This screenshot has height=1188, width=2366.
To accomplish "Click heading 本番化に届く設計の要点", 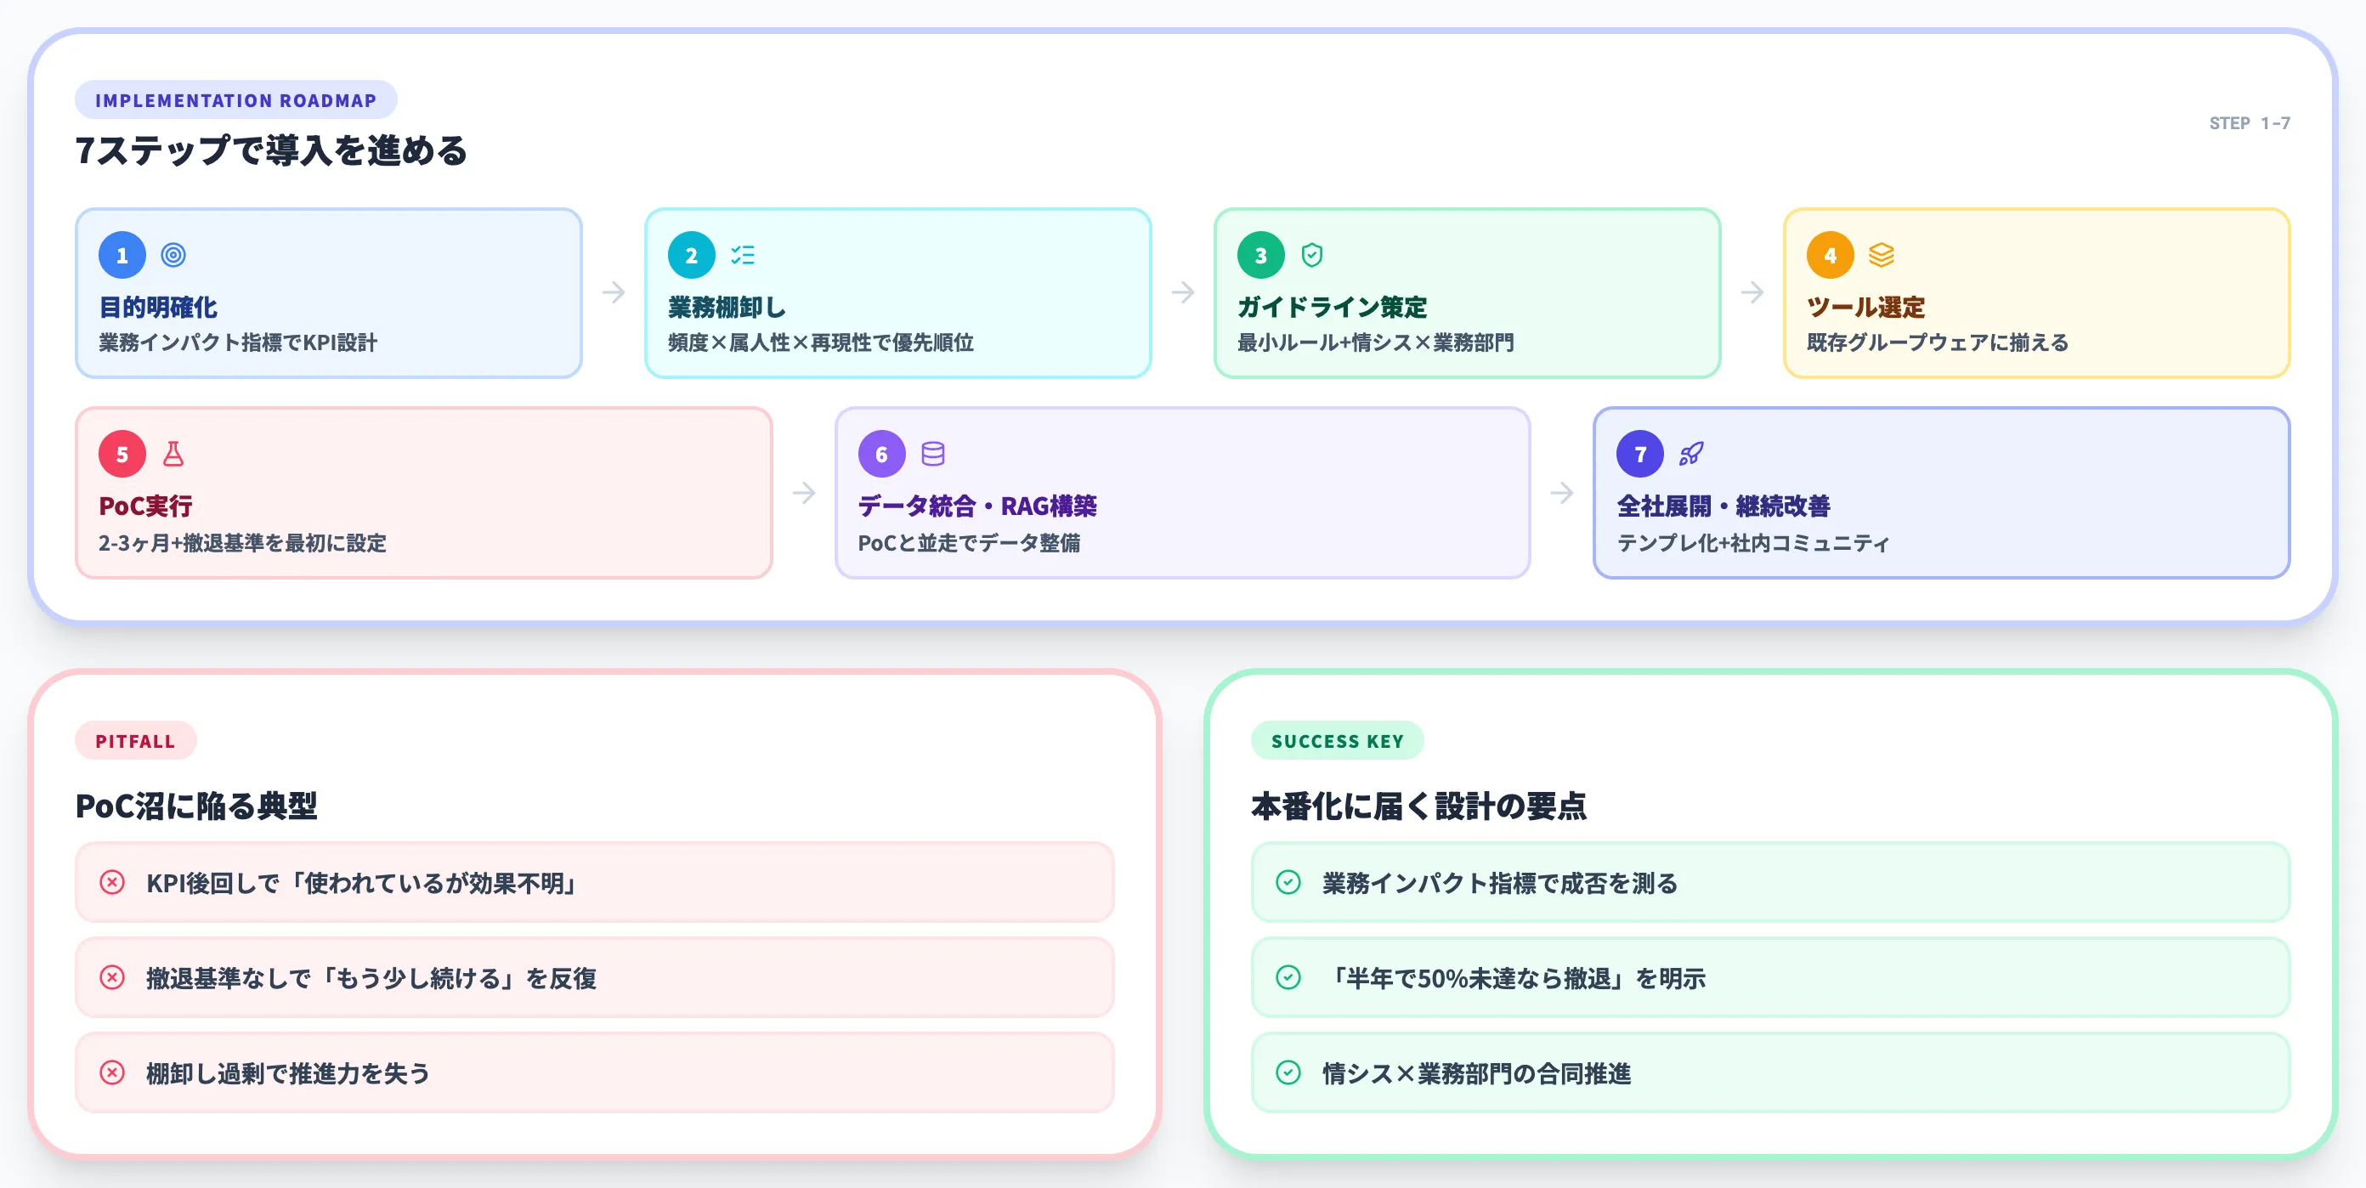I will (x=1418, y=805).
